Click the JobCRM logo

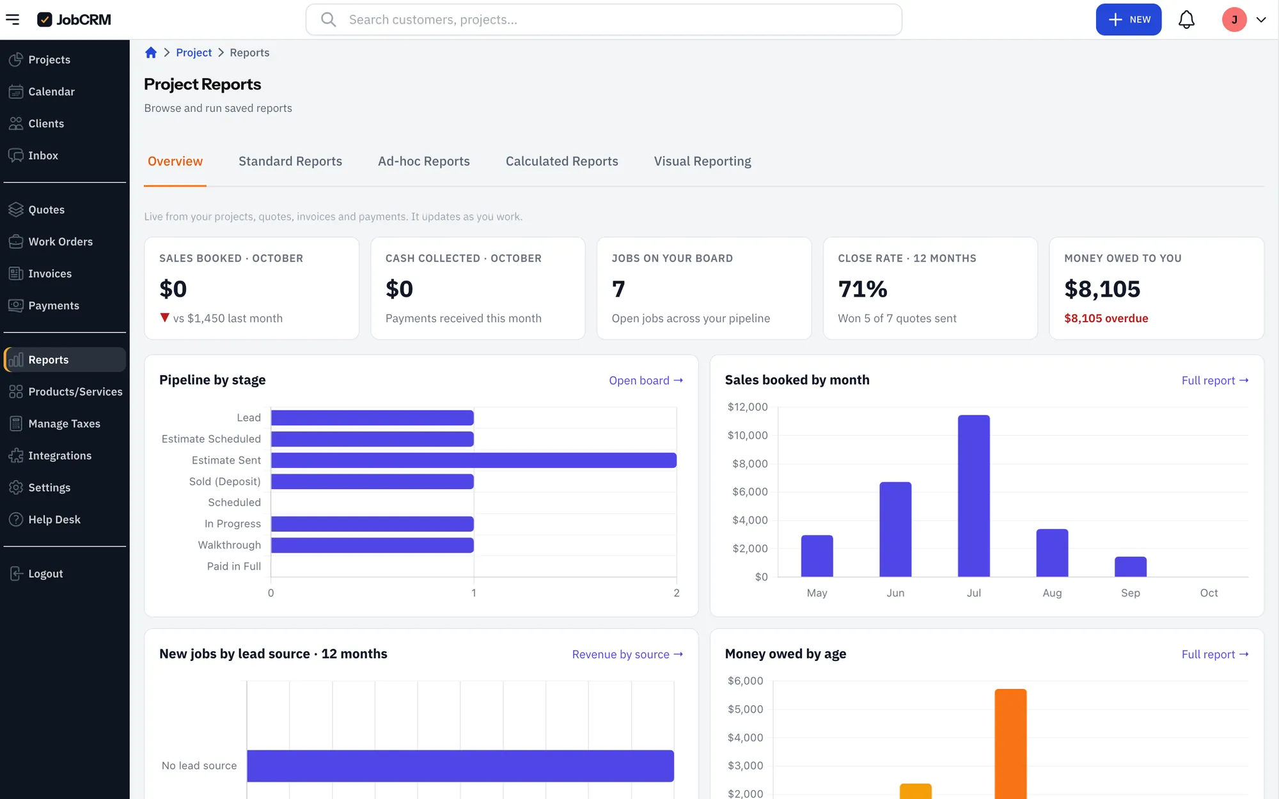coord(74,20)
